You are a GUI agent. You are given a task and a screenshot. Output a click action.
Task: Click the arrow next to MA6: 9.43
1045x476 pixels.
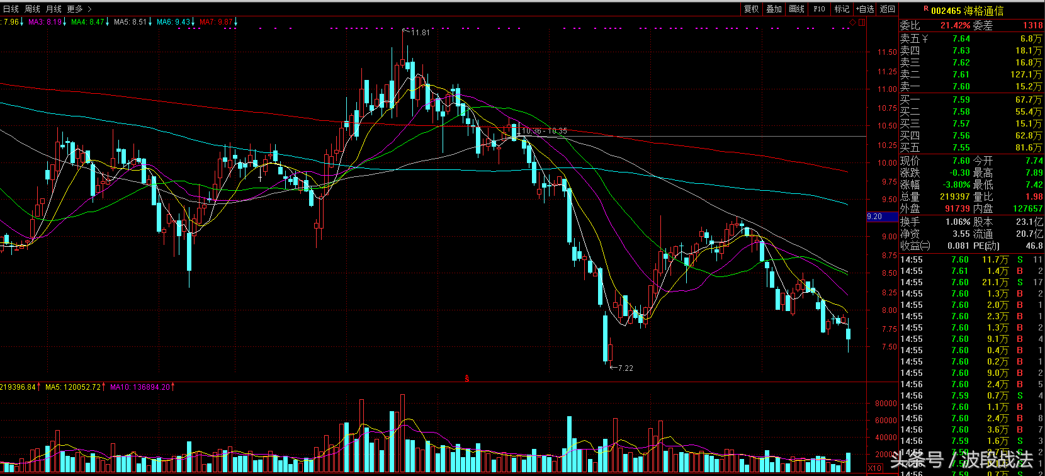(193, 22)
